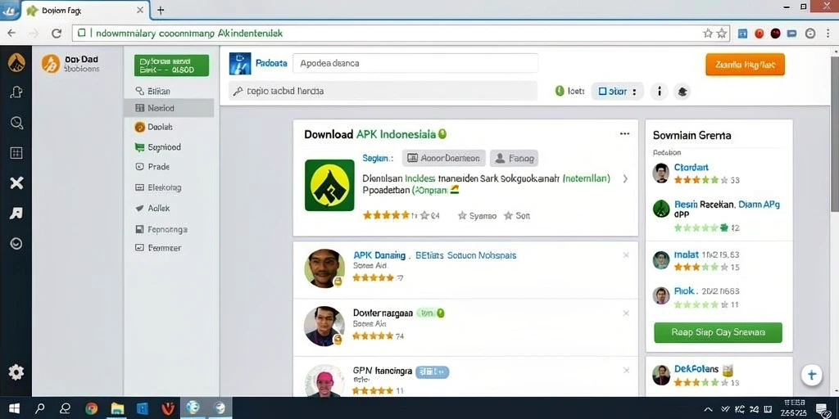Click the red extension icon in toolbar
This screenshot has height=419, width=839.
(x=759, y=33)
